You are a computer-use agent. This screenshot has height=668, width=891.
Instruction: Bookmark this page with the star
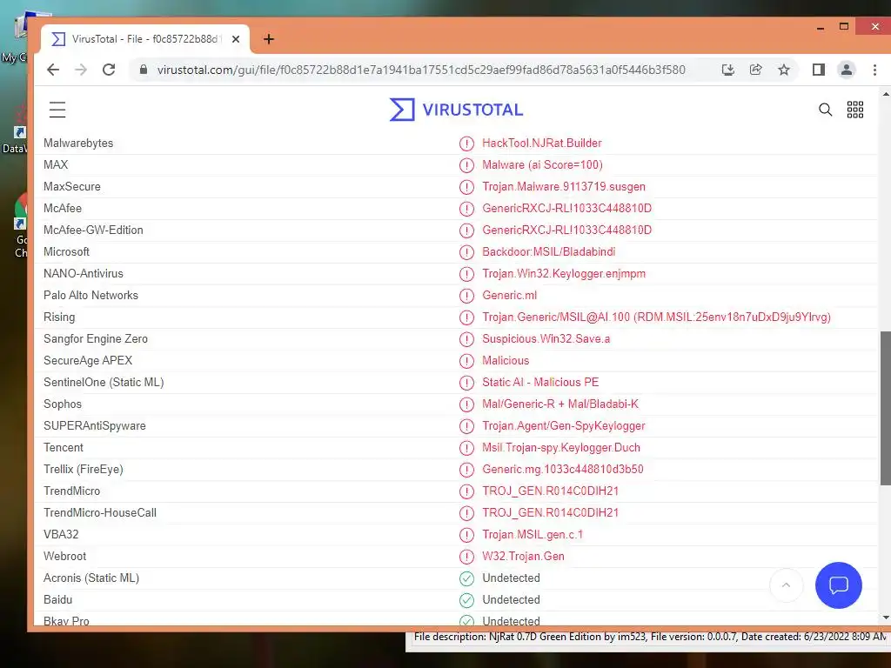pos(784,70)
